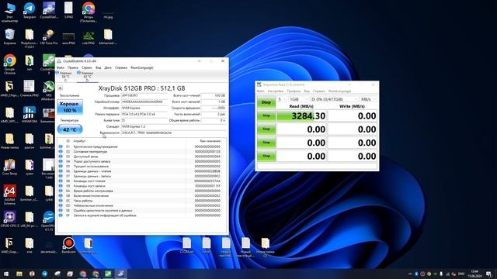Viewport: 497px width, 279px height.
Task: Launch the CPUID CPU-Z shortcut
Action: (9, 219)
